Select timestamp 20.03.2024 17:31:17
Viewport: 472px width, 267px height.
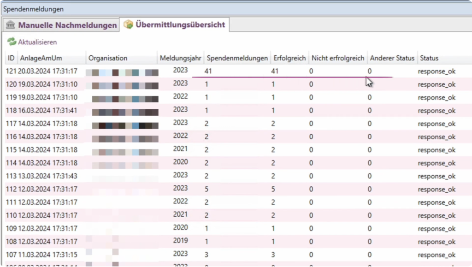[47, 71]
